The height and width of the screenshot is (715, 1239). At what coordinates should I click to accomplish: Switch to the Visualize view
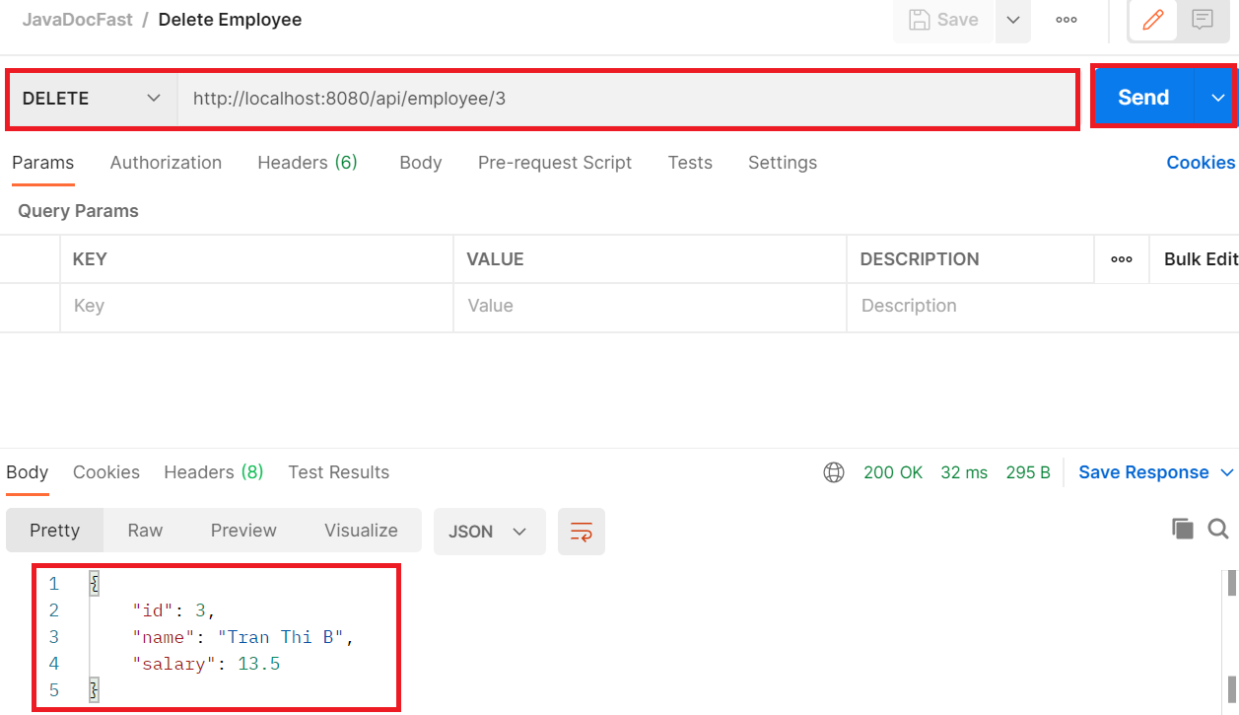click(361, 531)
